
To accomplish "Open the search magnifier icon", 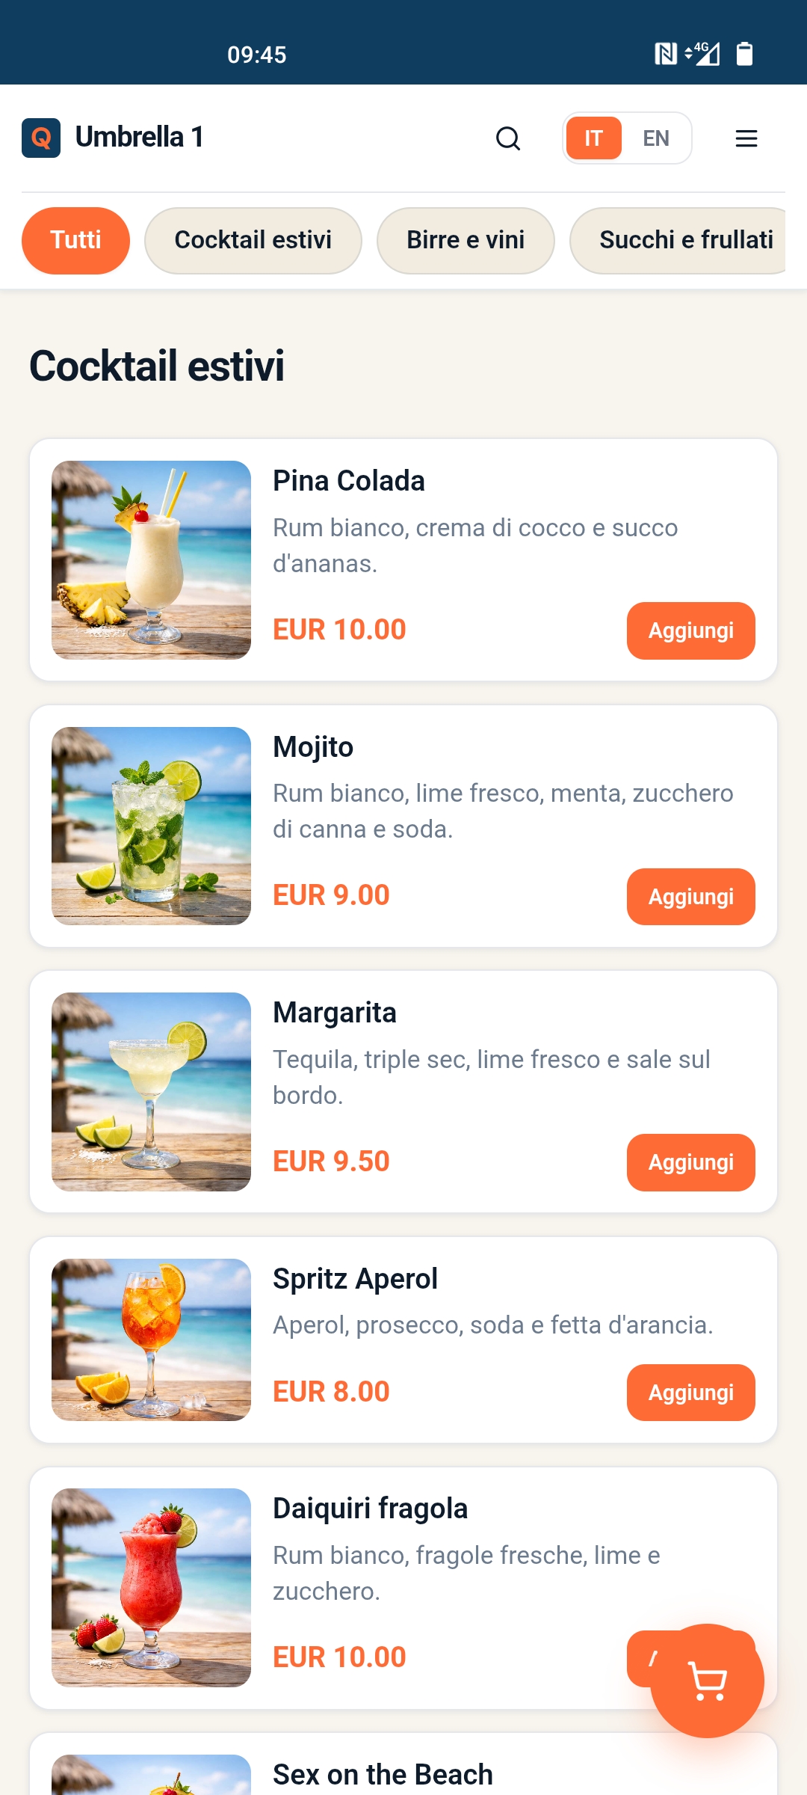I will [x=508, y=138].
